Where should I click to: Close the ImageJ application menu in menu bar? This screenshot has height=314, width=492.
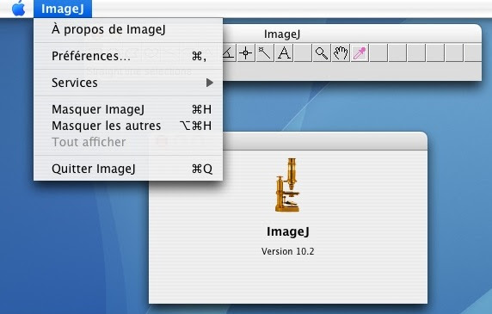pyautogui.click(x=63, y=9)
